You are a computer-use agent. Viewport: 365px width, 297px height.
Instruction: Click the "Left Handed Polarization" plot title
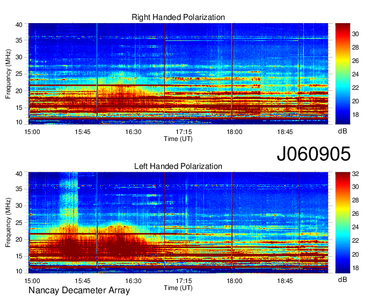[178, 166]
